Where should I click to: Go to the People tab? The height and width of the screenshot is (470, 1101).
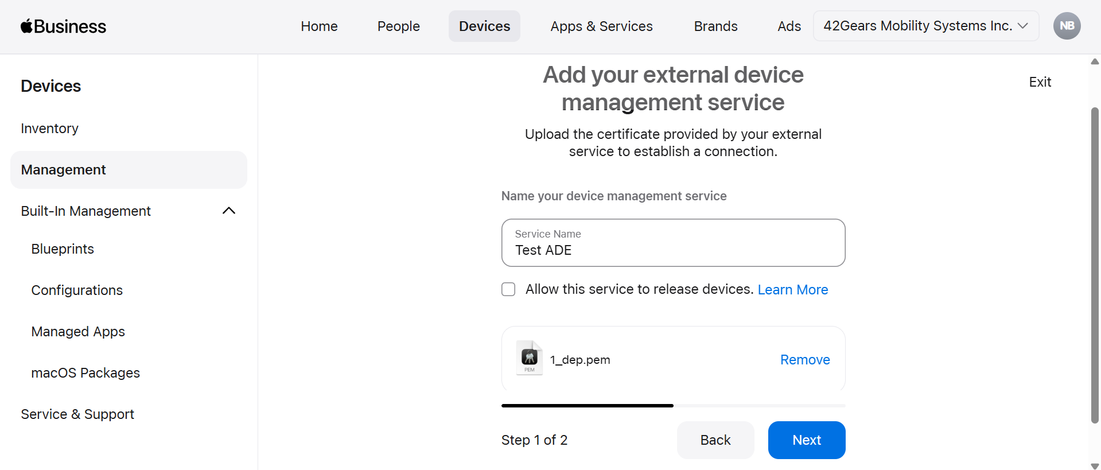[x=398, y=26]
